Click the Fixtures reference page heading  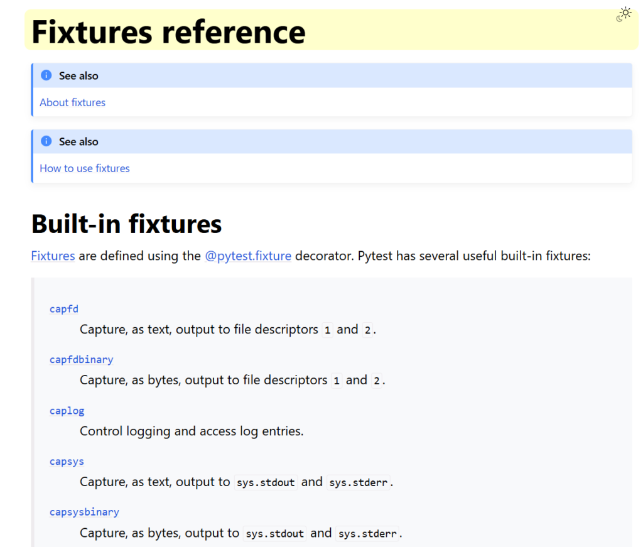pyautogui.click(x=168, y=32)
